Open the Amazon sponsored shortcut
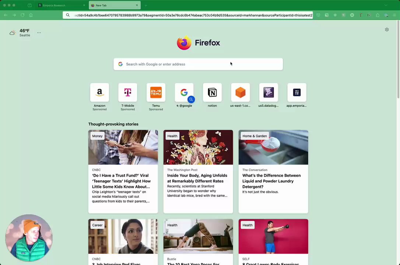 (99, 97)
